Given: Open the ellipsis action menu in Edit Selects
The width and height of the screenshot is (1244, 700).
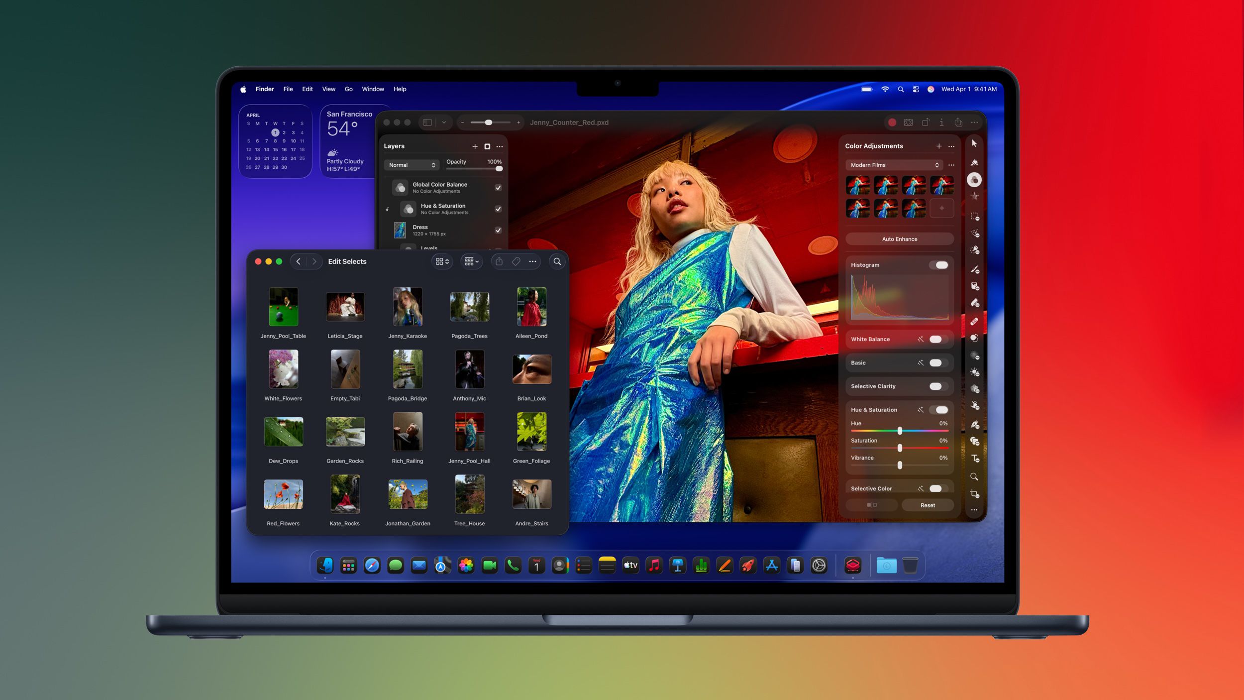Looking at the screenshot, I should 532,261.
